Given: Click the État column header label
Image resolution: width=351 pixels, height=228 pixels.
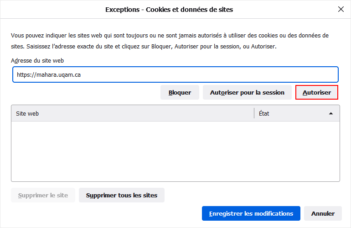Looking at the screenshot, I should pyautogui.click(x=264, y=113).
